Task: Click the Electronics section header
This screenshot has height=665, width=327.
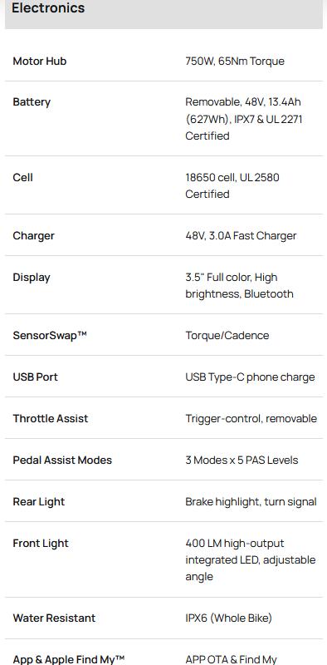Action: click(48, 8)
